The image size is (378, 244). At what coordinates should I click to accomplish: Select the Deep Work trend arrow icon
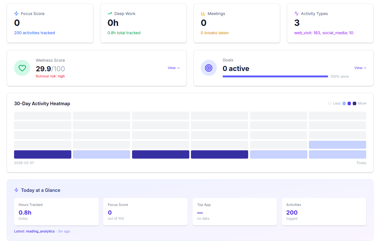[x=109, y=13]
